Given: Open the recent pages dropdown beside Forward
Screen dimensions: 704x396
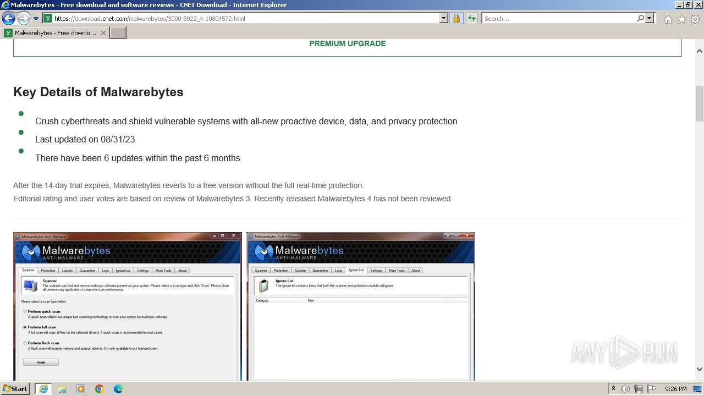Looking at the screenshot, I should pyautogui.click(x=36, y=19).
